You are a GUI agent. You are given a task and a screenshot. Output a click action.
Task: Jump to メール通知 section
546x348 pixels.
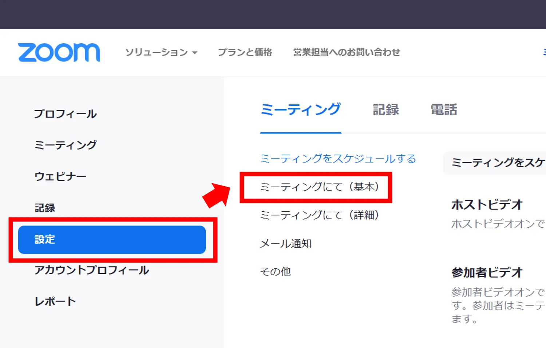[x=286, y=244]
